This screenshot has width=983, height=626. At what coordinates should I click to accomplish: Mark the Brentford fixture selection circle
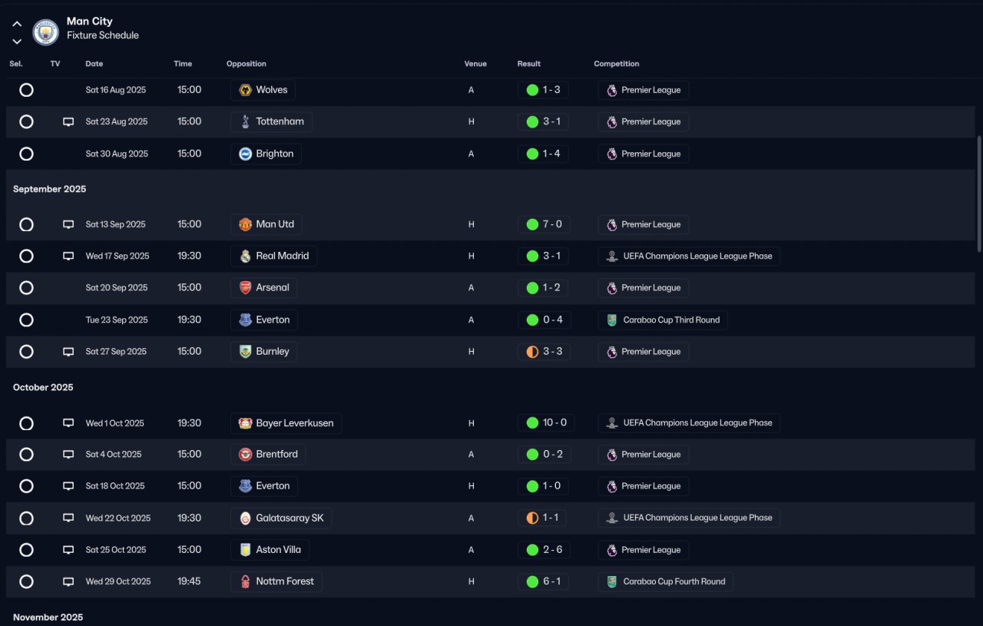pos(26,455)
